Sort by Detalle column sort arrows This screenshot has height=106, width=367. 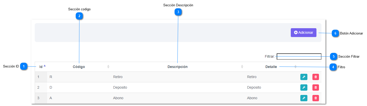click(x=296, y=67)
